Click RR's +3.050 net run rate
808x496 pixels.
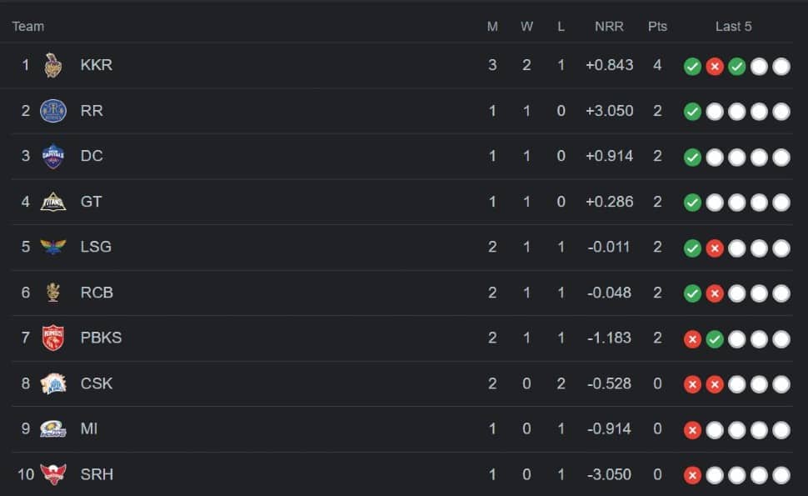point(609,111)
